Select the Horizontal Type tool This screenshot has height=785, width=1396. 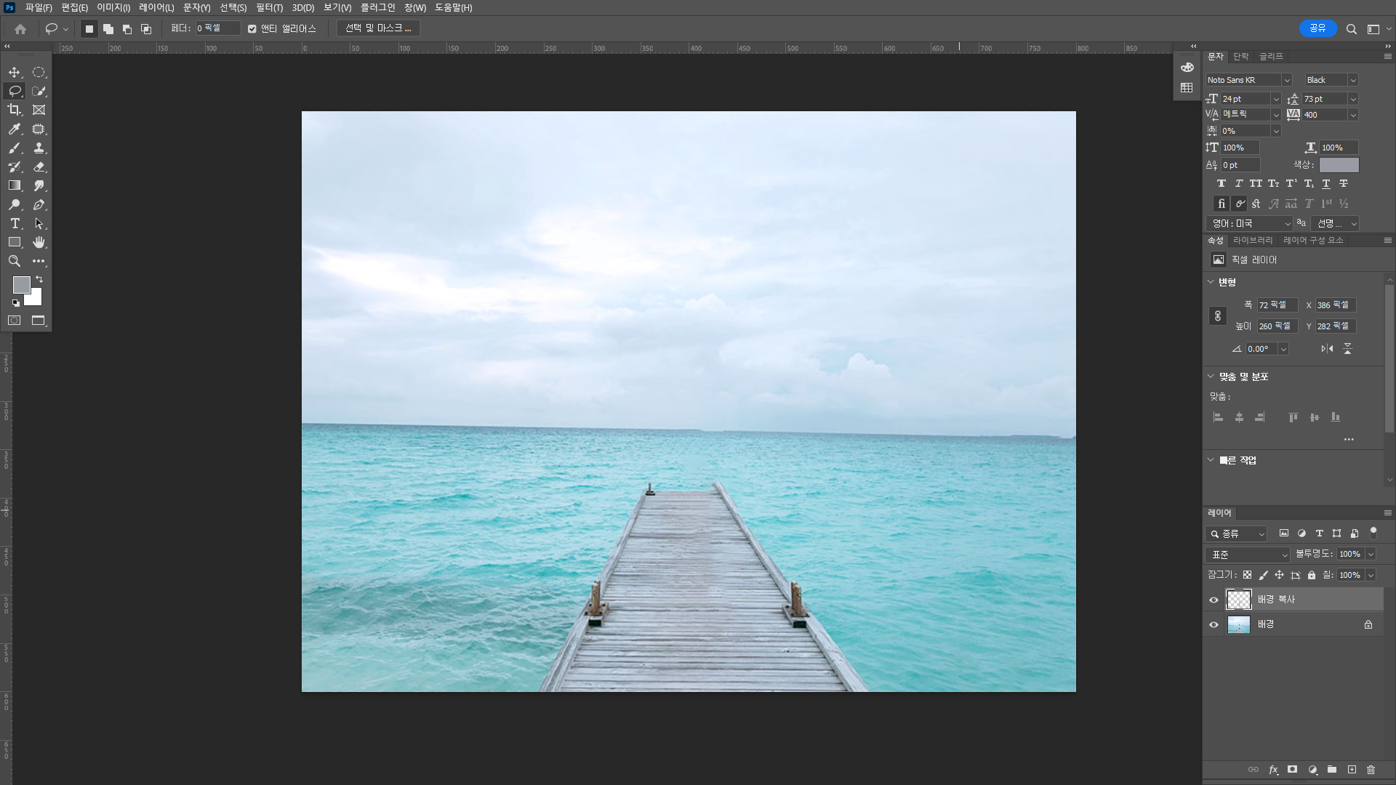[x=15, y=223]
